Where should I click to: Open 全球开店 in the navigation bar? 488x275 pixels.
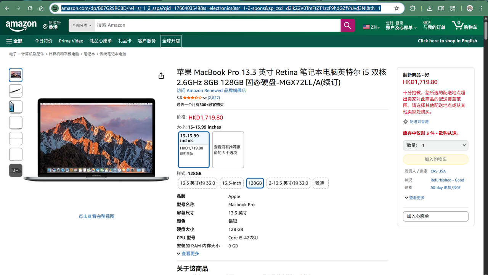[171, 41]
